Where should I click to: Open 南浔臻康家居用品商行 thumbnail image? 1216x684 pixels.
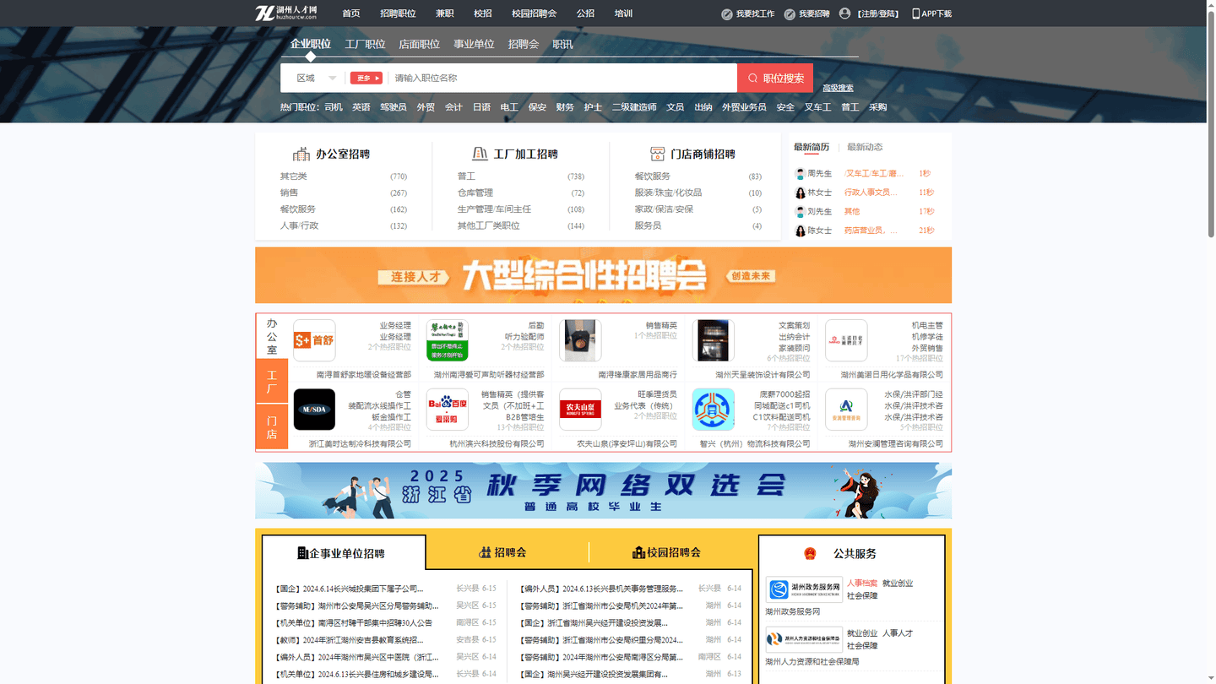[x=580, y=340]
